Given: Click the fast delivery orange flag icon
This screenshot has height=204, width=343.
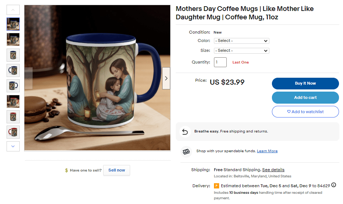Looking at the screenshot, I should click(x=217, y=185).
